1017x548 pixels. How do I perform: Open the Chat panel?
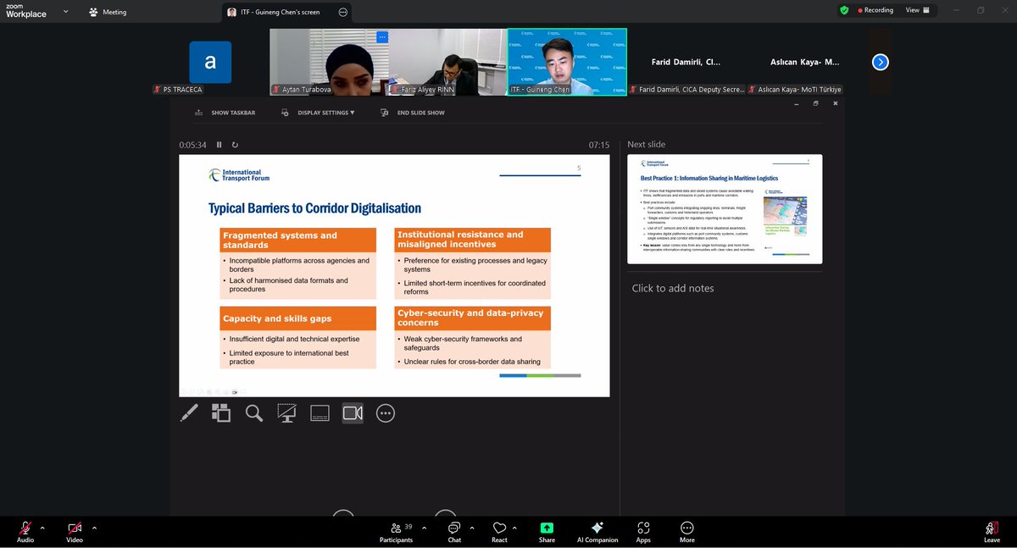click(454, 530)
